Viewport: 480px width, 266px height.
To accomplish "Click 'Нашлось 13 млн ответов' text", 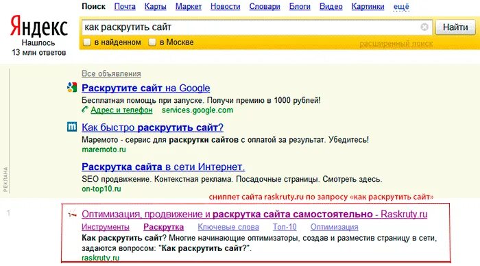I will pos(39,47).
